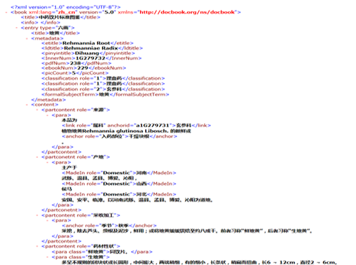Collapse the partconetnt 产地 node
The width and height of the screenshot is (356, 265).
(38, 157)
